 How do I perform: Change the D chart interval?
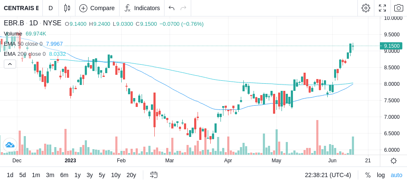point(50,8)
